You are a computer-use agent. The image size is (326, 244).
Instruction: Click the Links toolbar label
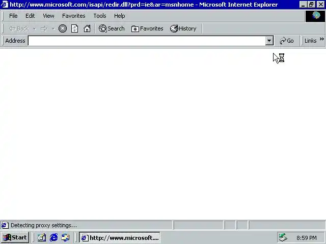point(310,41)
